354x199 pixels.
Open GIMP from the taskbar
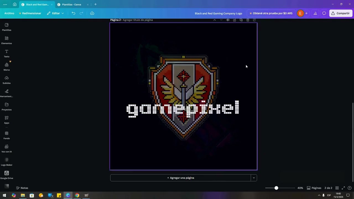pos(86,195)
